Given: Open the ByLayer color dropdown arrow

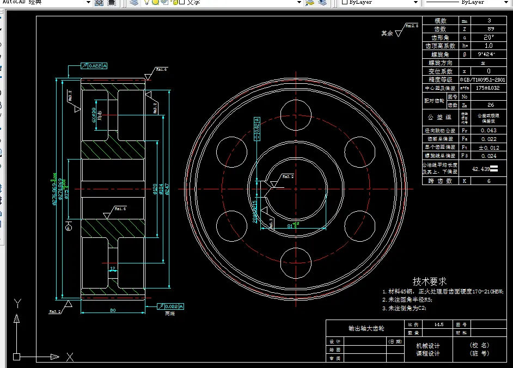Looking at the screenshot, I should (416, 2).
